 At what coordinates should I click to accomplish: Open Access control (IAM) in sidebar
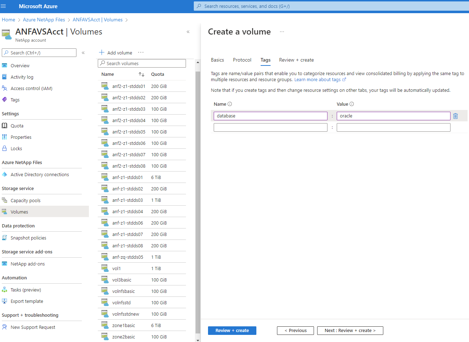tap(31, 89)
